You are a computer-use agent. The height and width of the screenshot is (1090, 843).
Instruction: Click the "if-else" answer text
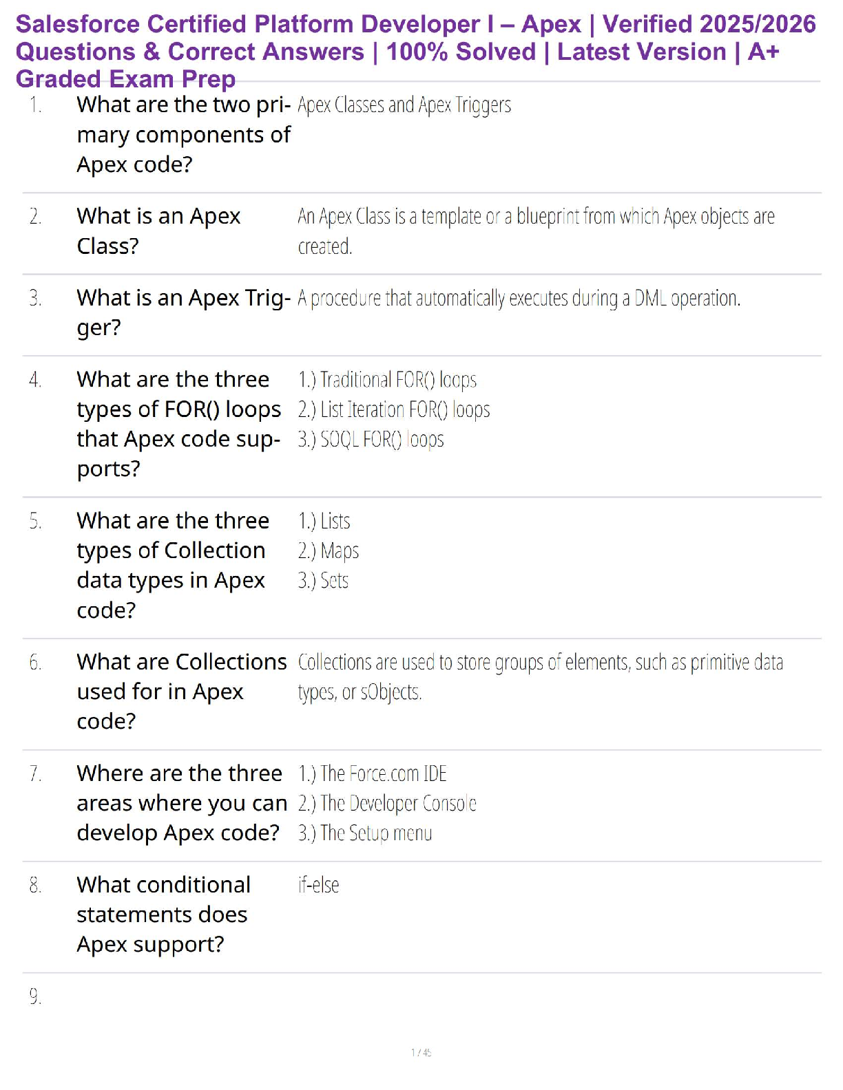point(319,886)
